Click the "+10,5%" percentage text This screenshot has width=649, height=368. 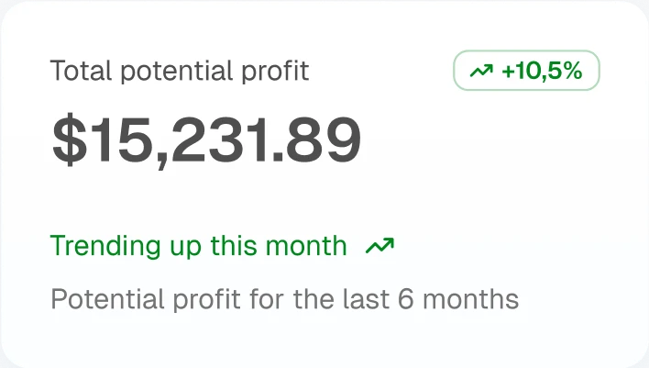coord(542,72)
